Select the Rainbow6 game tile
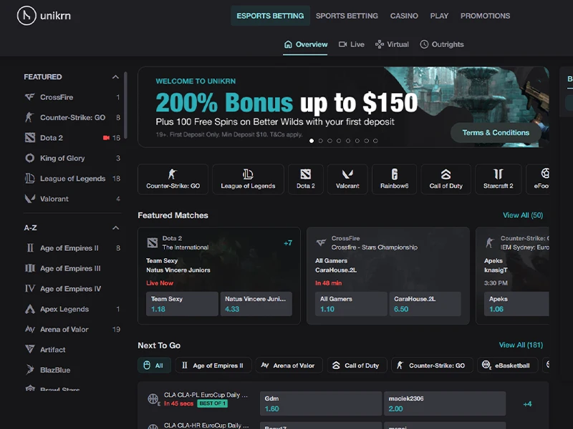The width and height of the screenshot is (573, 429). (x=395, y=179)
